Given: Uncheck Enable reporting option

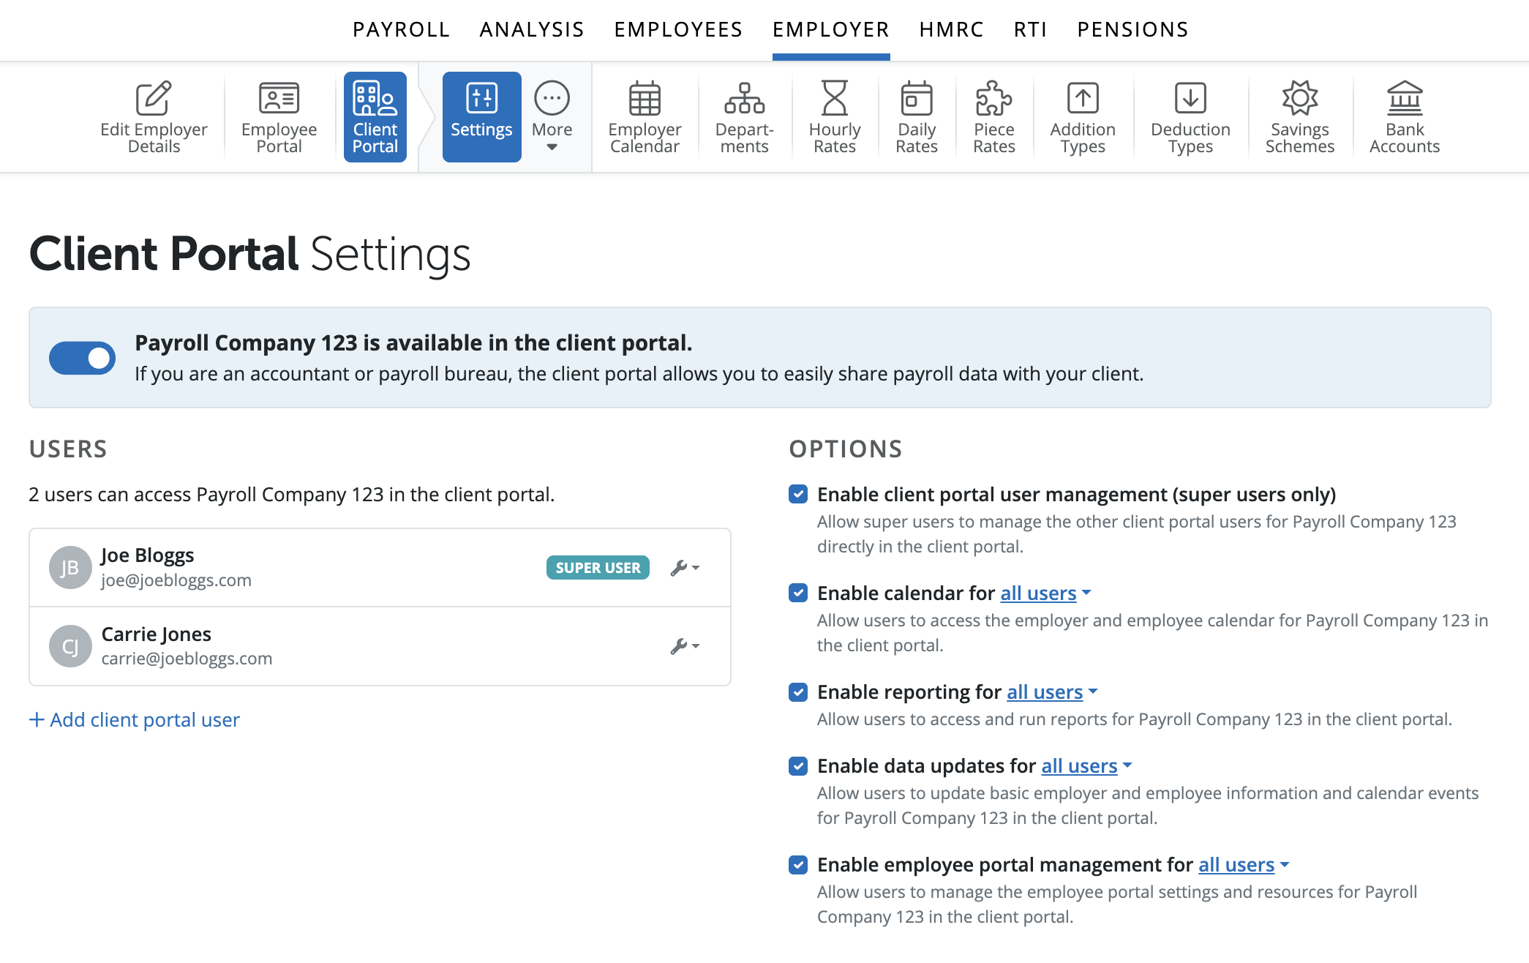Looking at the screenshot, I should click(x=797, y=692).
